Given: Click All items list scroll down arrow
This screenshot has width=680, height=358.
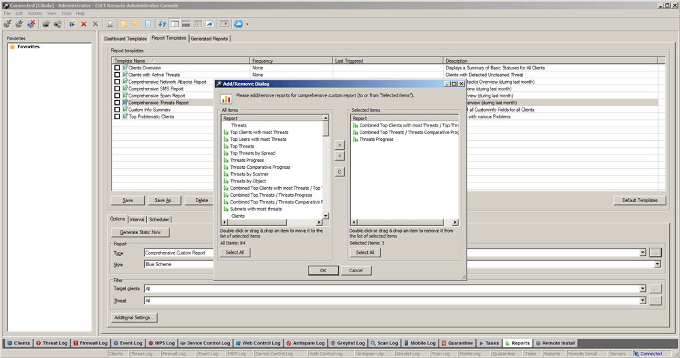Looking at the screenshot, I should [x=326, y=216].
